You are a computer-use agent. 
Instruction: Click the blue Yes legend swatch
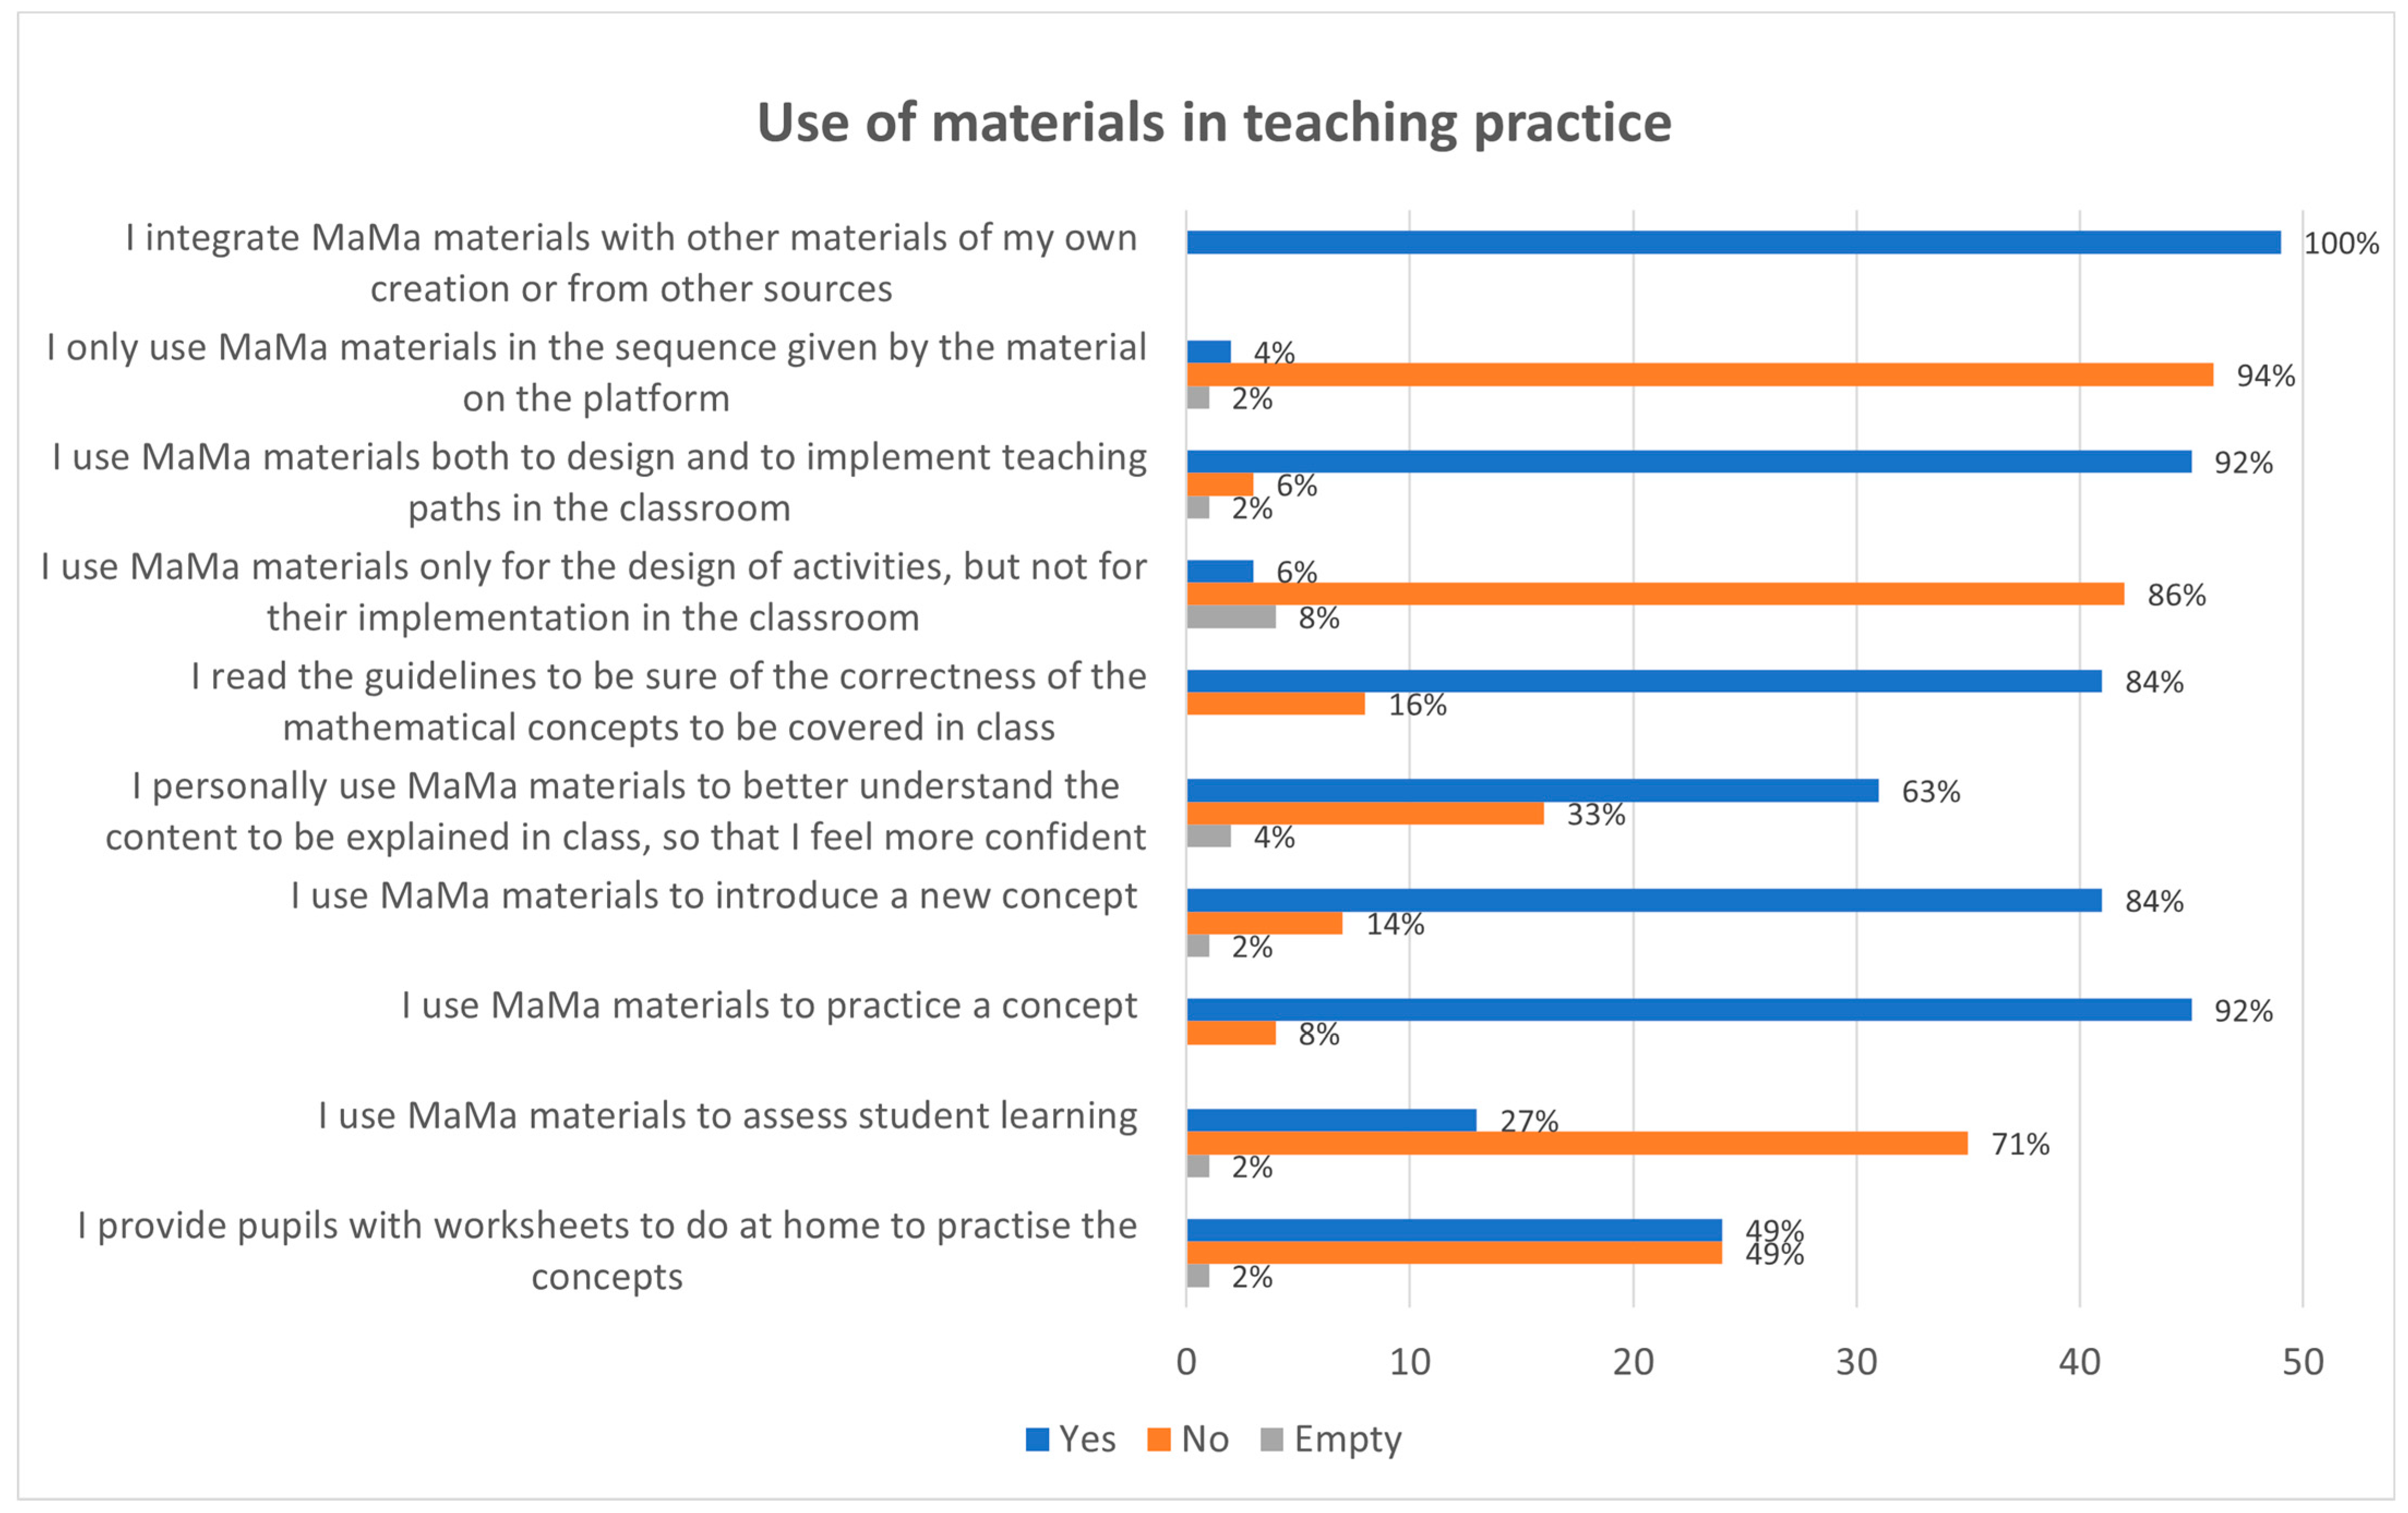(1037, 1439)
